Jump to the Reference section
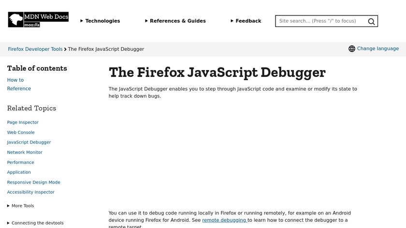Image resolution: width=406 pixels, height=228 pixels. [x=19, y=88]
